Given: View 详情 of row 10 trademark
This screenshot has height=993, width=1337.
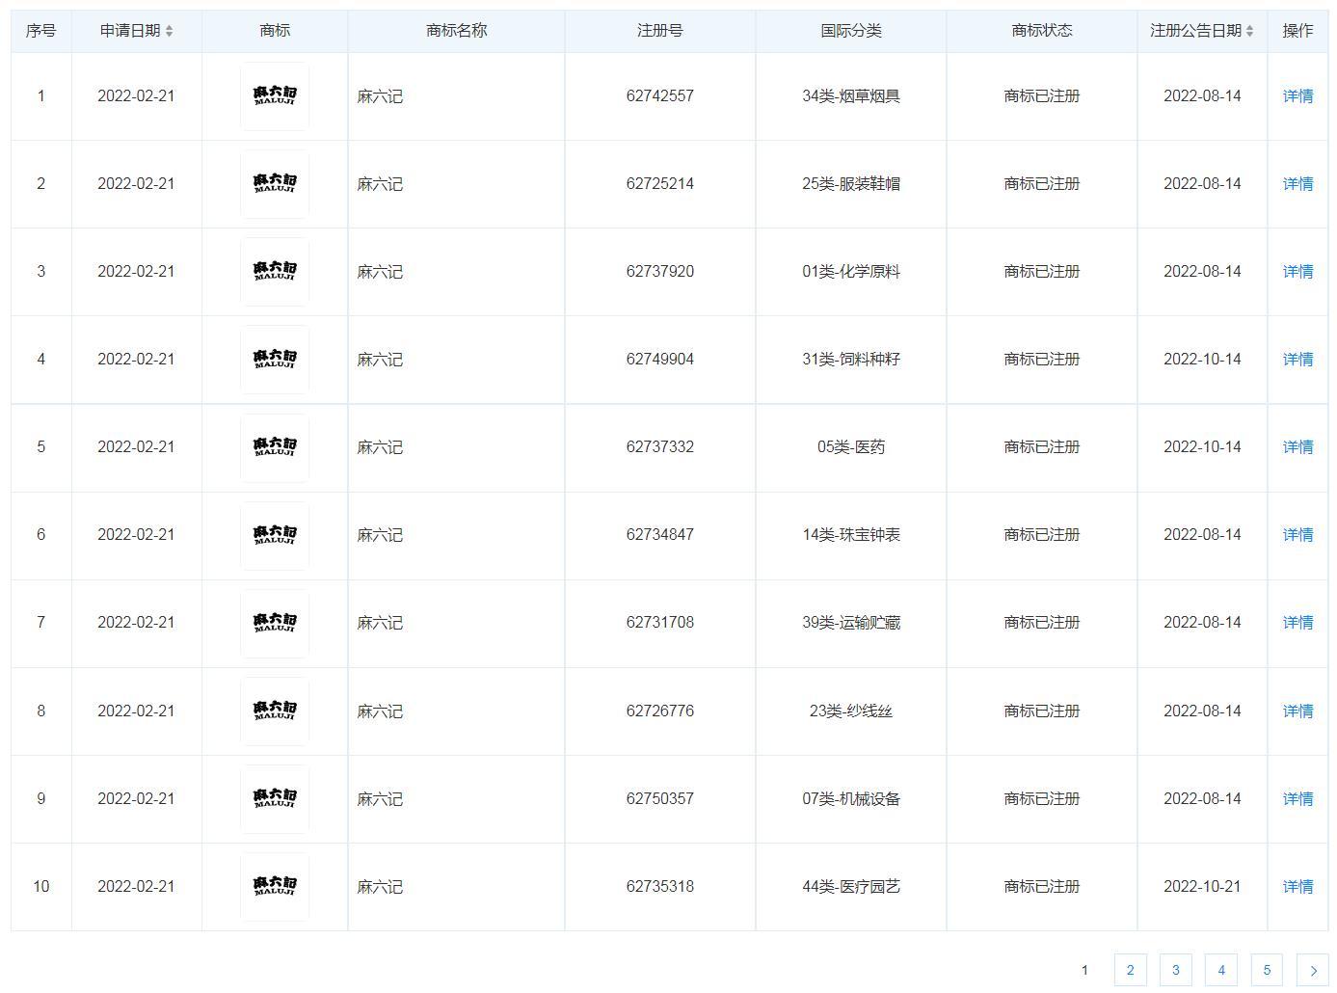Looking at the screenshot, I should tap(1297, 887).
